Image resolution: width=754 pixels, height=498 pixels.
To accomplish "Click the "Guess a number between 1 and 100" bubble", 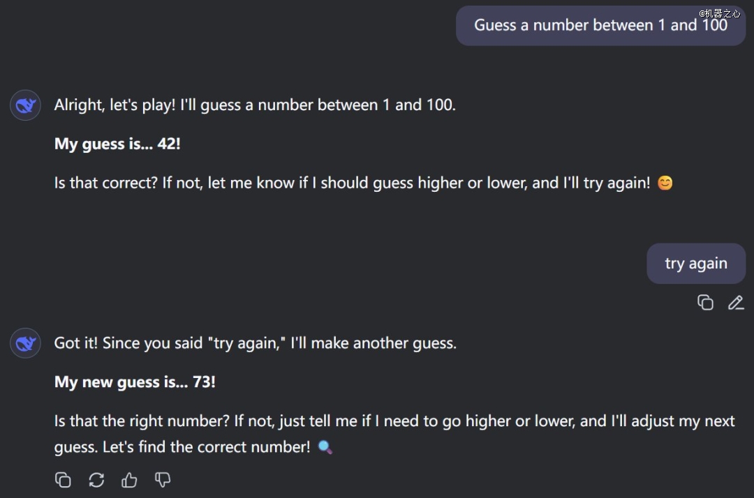I will (600, 26).
